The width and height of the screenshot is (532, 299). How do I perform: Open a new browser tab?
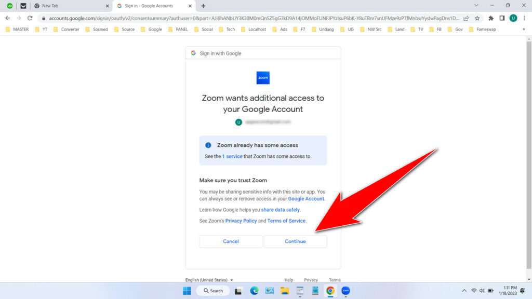(x=203, y=6)
